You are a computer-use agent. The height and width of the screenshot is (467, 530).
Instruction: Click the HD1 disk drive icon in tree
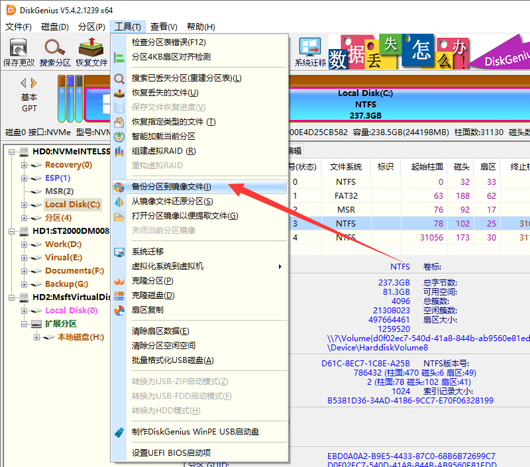(24, 231)
